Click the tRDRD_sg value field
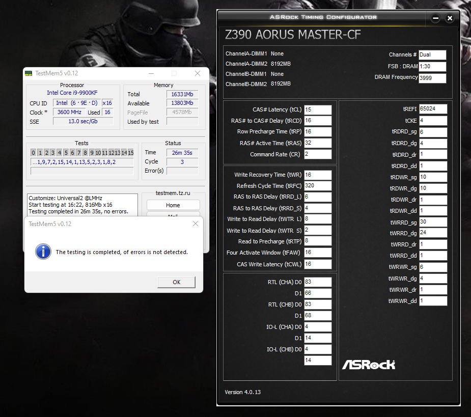471x417 pixels. pos(433,132)
